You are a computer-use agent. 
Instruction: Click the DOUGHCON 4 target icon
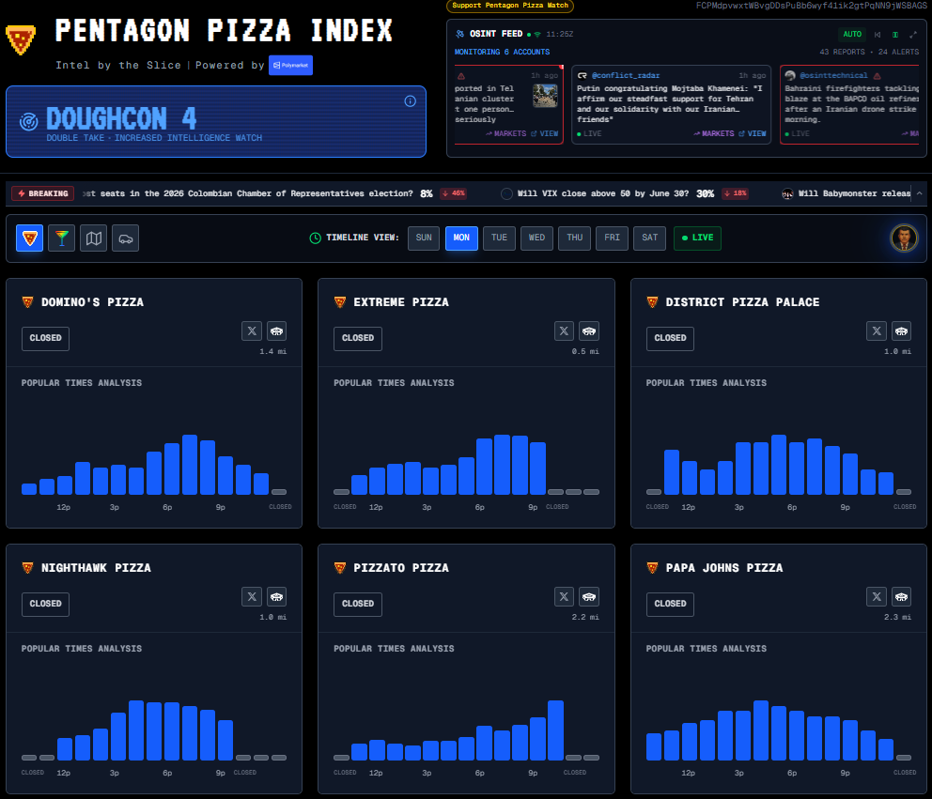[x=28, y=121]
